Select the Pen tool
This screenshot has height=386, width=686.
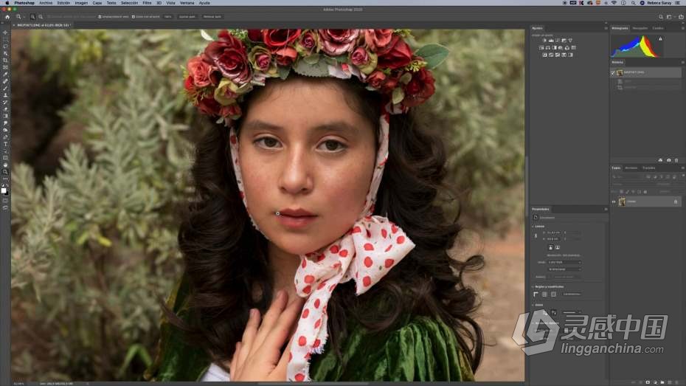click(x=5, y=137)
